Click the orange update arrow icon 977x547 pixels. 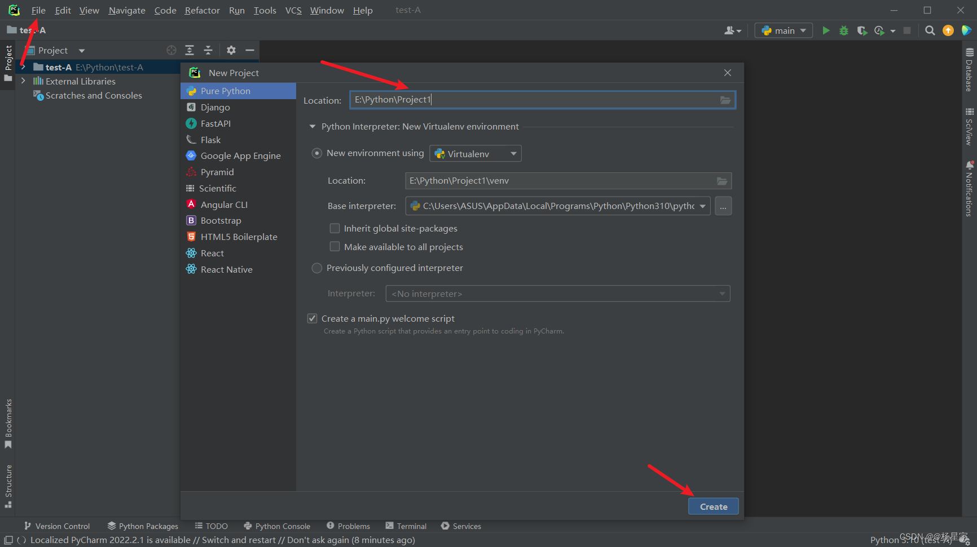(x=948, y=30)
